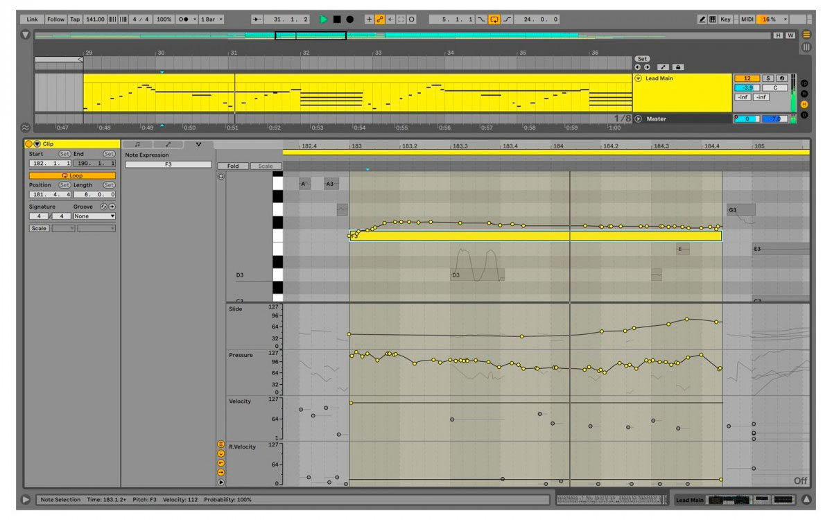Collapse the Lead Main track
This screenshot has width=832, height=520.
tap(639, 78)
